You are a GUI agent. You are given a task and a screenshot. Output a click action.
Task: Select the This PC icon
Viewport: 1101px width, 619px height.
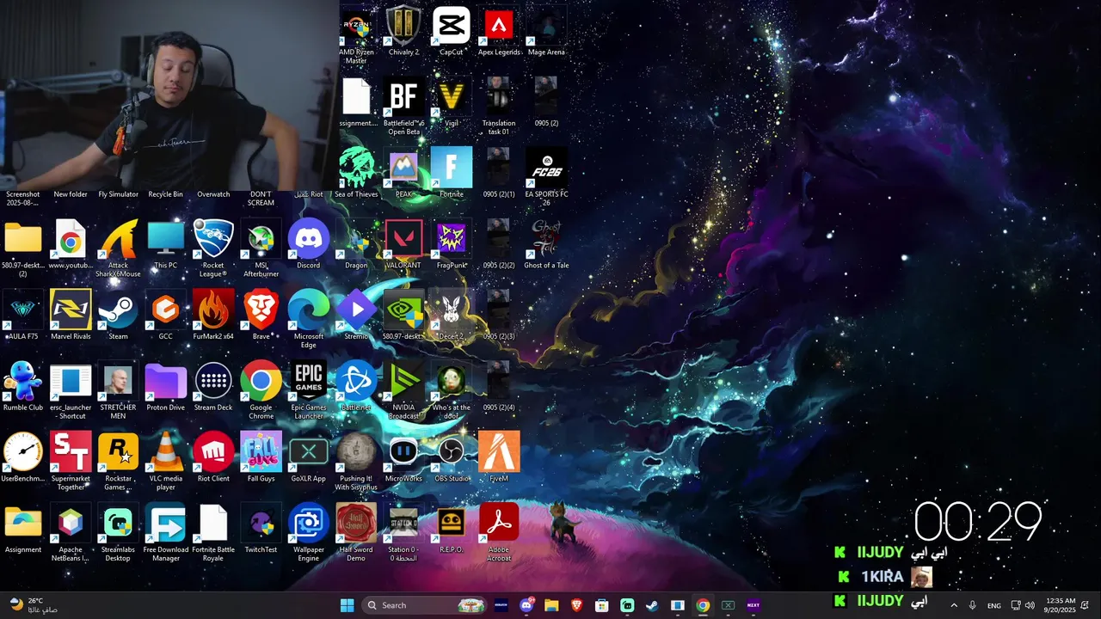[166, 240]
